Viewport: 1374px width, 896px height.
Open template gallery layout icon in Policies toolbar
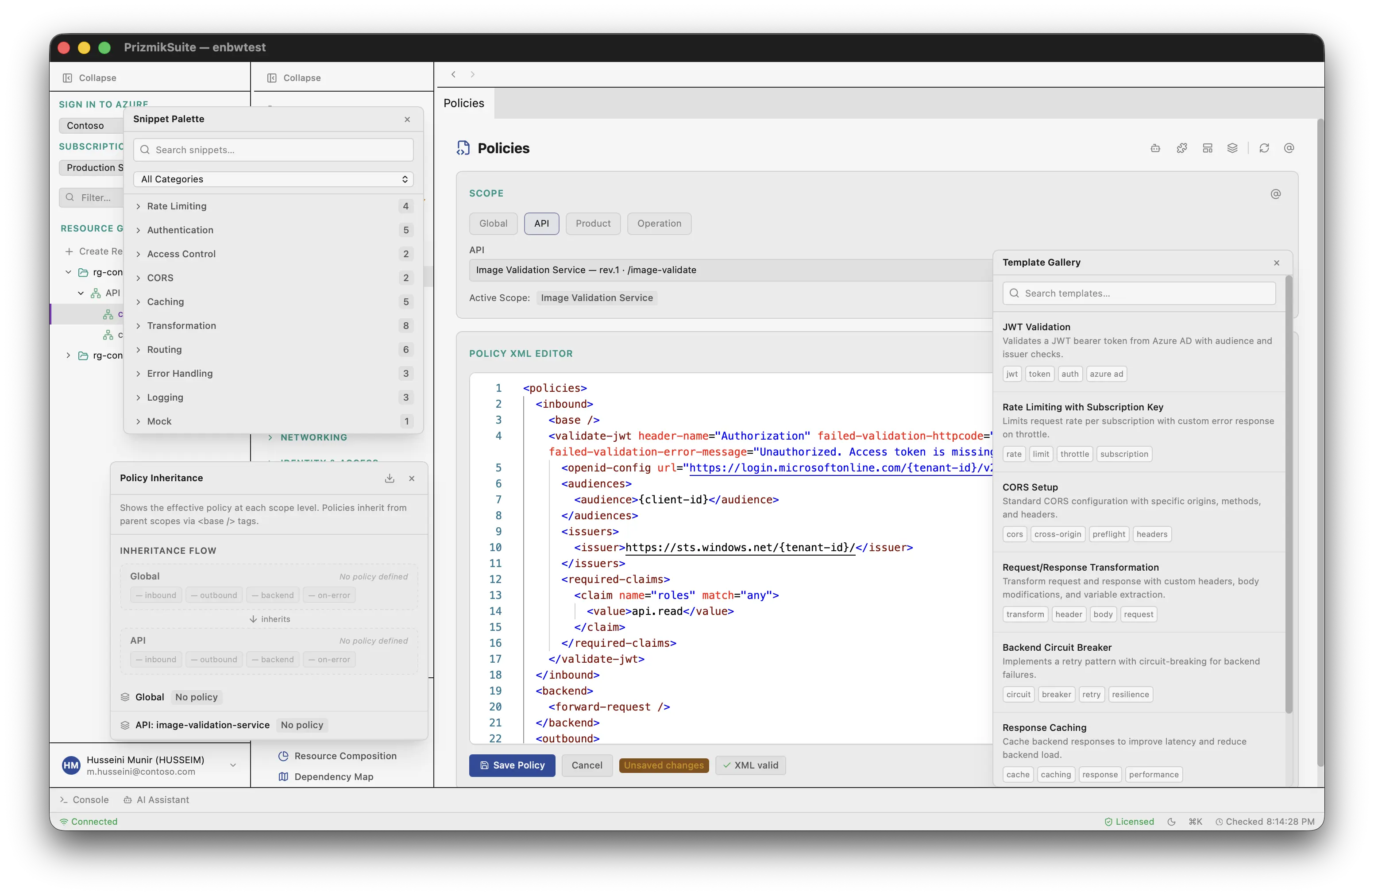(1207, 148)
